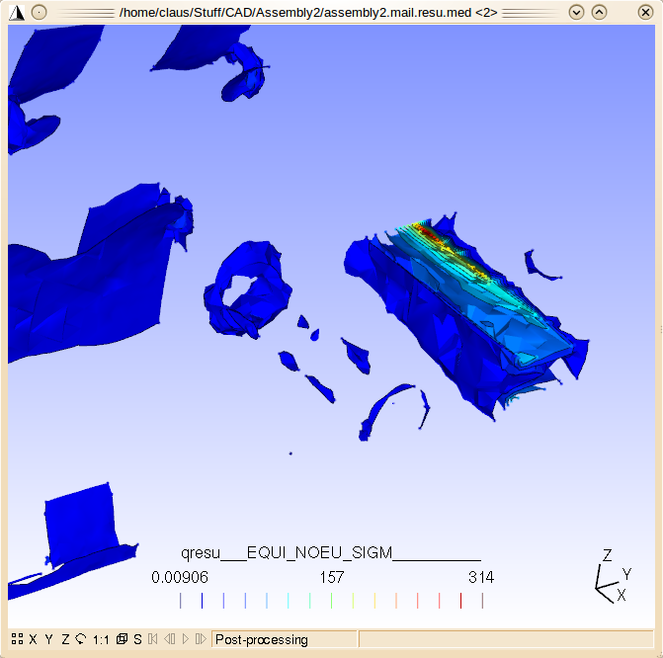The height and width of the screenshot is (658, 663).
Task: Open the options grid icon in status bar
Action: point(17,639)
